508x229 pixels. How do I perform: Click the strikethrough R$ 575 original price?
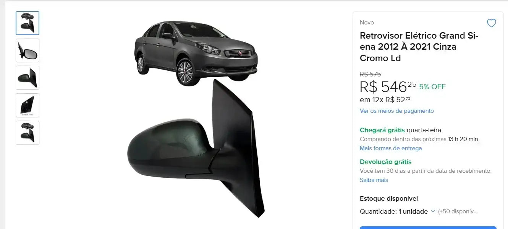tap(370, 74)
